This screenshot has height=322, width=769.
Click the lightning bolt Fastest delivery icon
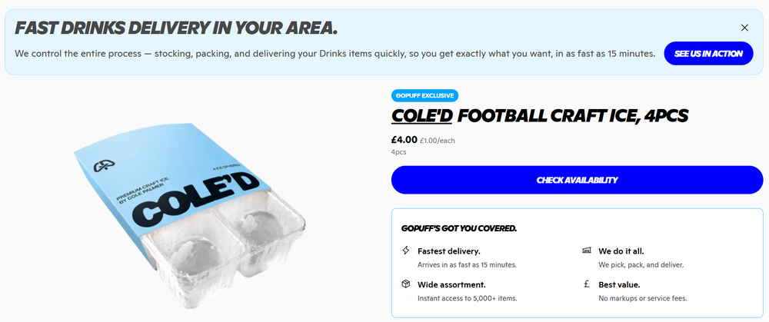click(405, 251)
